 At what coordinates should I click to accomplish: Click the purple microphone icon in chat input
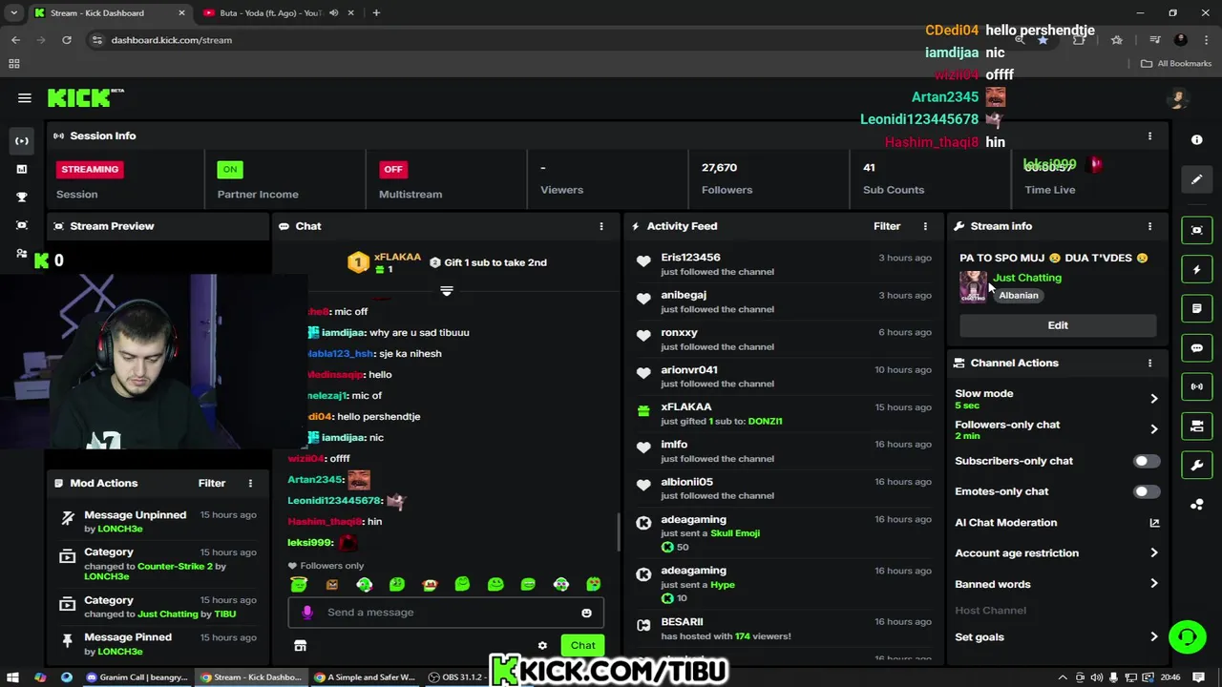[x=306, y=613]
